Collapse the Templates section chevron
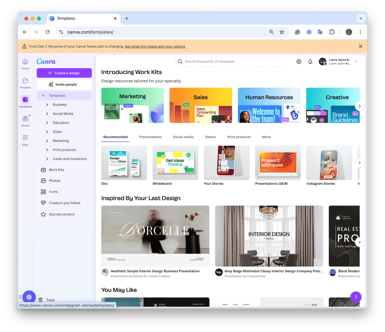Image resolution: width=385 pixels, height=332 pixels. [x=43, y=95]
